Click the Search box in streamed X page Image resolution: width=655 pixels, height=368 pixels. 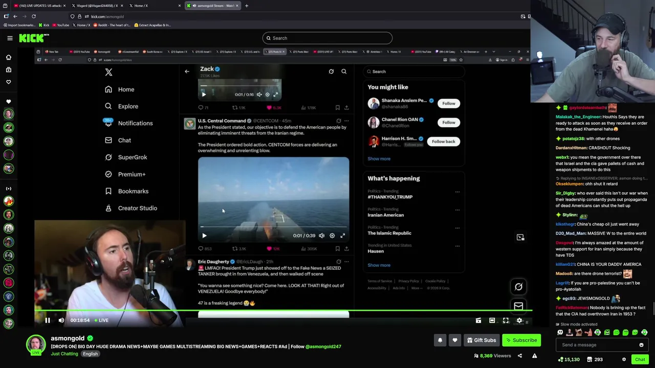tap(413, 72)
